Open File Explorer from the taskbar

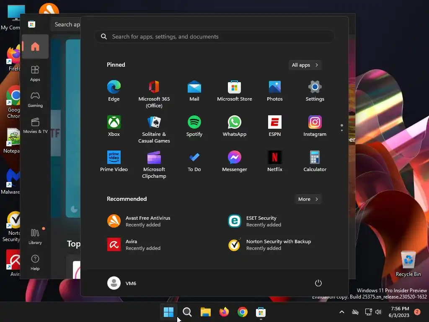[x=205, y=312]
